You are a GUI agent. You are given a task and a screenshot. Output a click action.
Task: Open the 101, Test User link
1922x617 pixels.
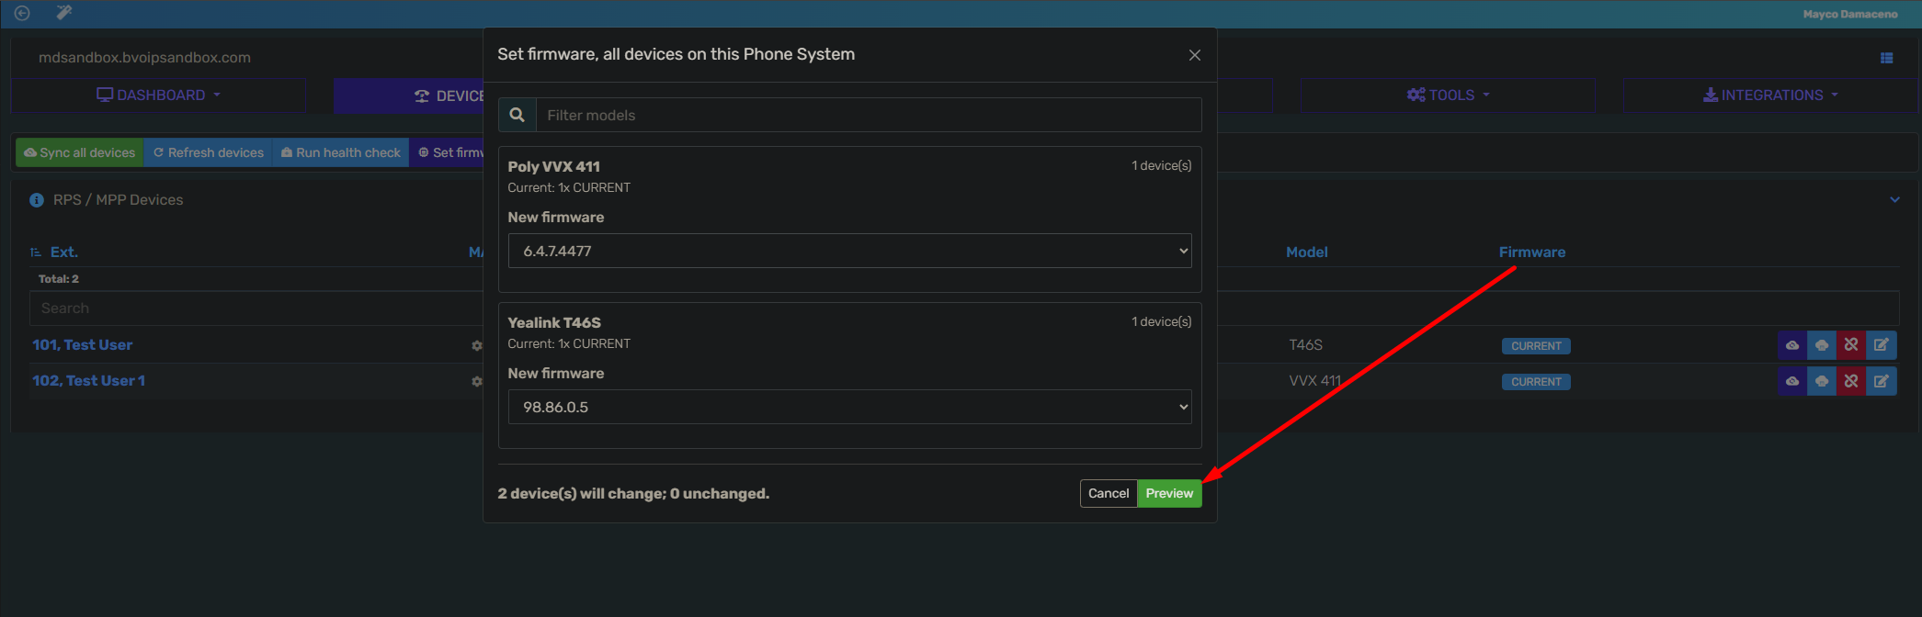(x=83, y=345)
